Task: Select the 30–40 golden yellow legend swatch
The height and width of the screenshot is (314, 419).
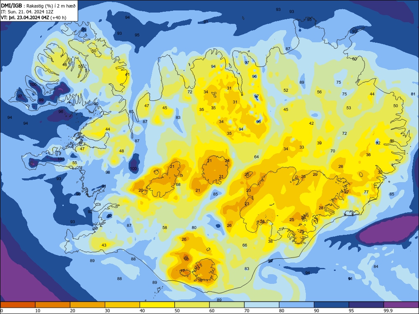Action: coord(122,305)
